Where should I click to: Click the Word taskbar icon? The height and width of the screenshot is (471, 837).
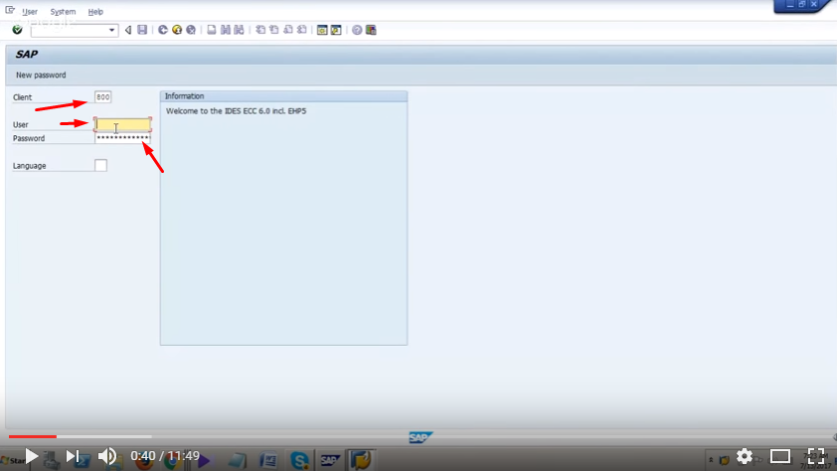[268, 460]
